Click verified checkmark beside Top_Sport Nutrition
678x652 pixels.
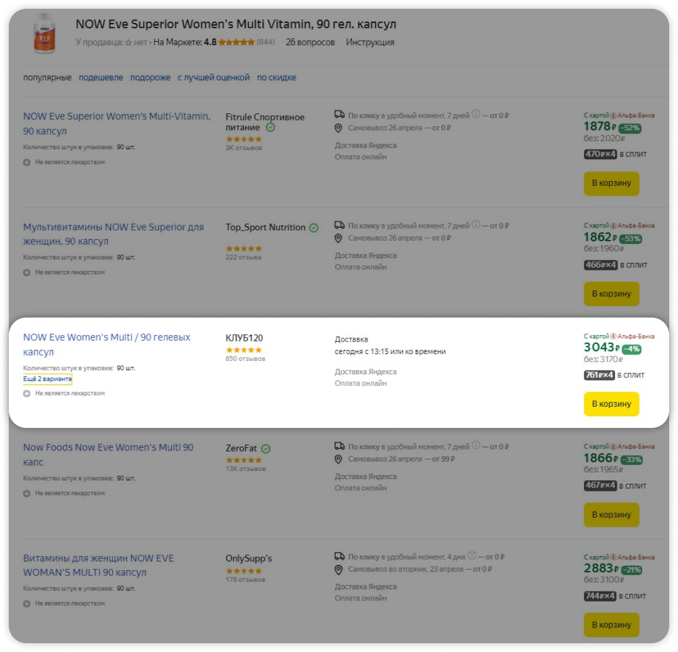pyautogui.click(x=314, y=228)
